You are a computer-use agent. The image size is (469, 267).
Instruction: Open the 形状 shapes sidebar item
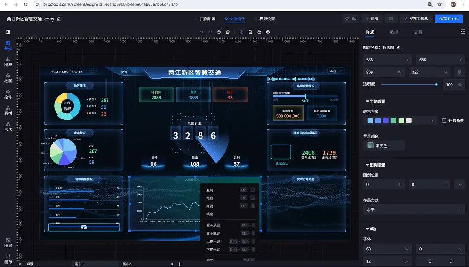[x=8, y=127]
